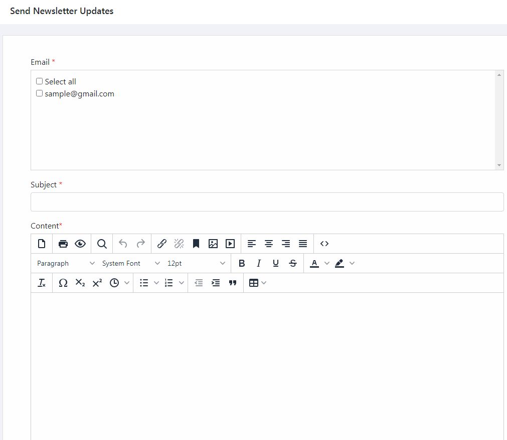Click the Insert media play icon
507x440 pixels.
(x=230, y=244)
